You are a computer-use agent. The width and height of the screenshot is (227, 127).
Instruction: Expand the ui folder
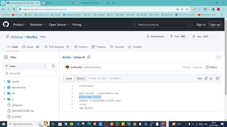pyautogui.click(x=4, y=99)
